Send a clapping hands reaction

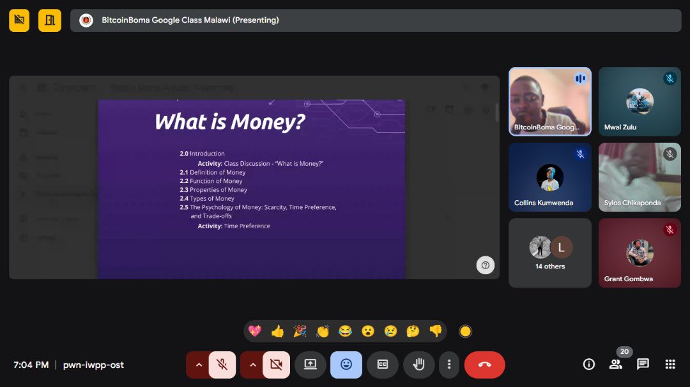tap(323, 331)
